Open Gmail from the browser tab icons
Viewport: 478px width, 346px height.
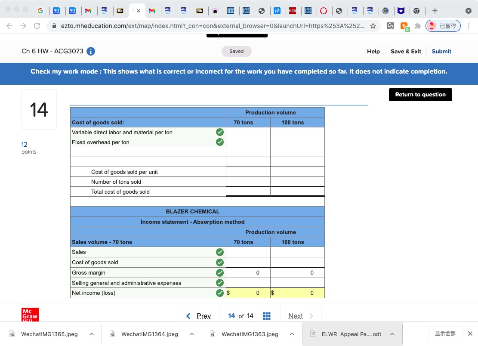(89, 11)
